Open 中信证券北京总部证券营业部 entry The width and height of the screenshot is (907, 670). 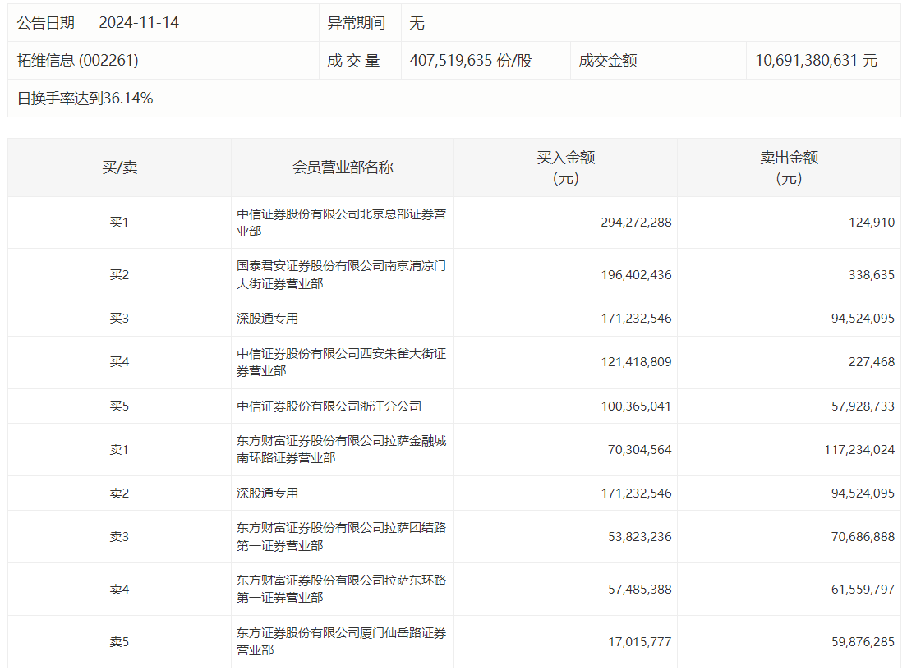(x=341, y=223)
